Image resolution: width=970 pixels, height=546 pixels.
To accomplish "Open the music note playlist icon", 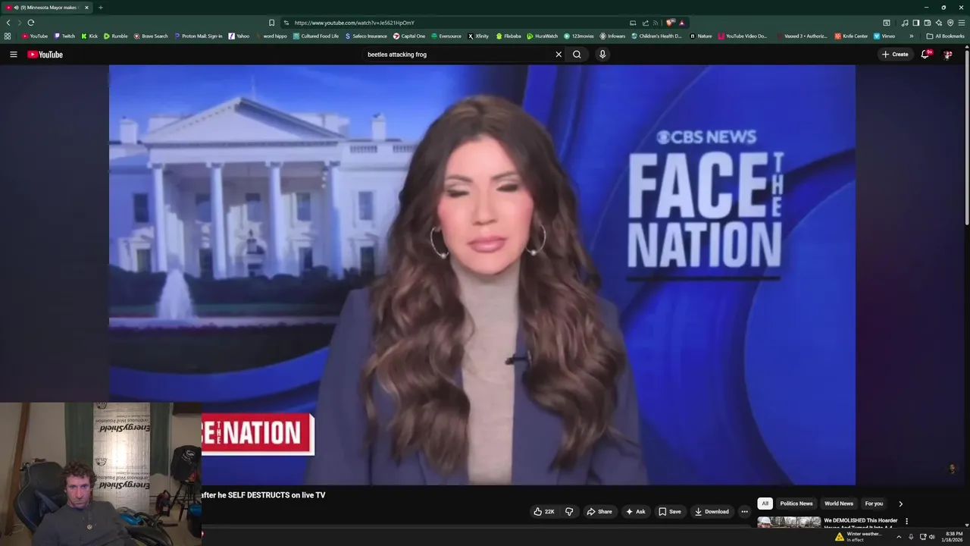I will click(x=904, y=23).
